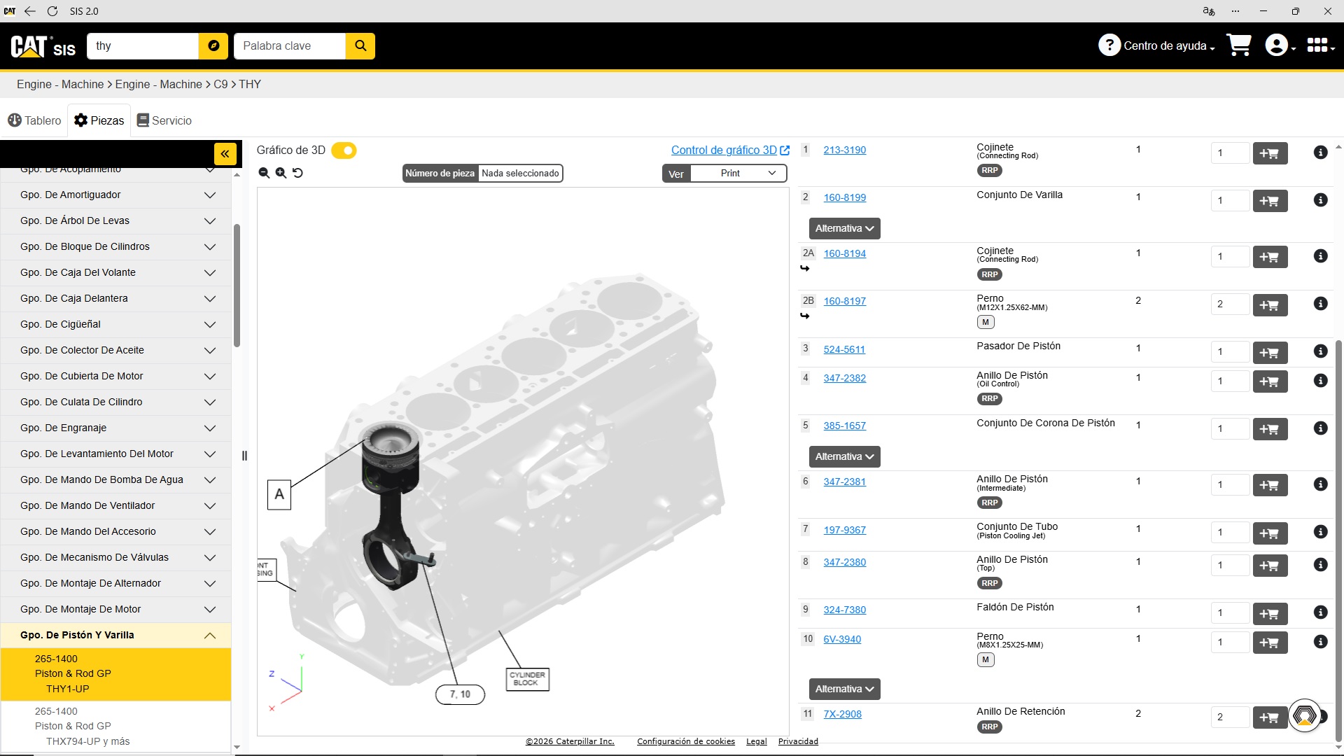Expand the Alternativa dropdown under 385-1657
Screen dimensions: 1344x756
click(844, 457)
